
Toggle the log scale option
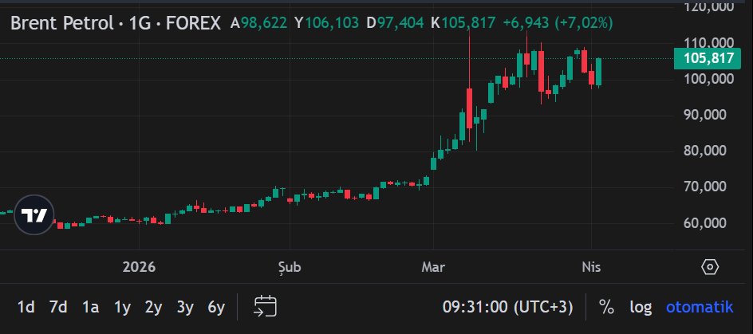[641, 307]
